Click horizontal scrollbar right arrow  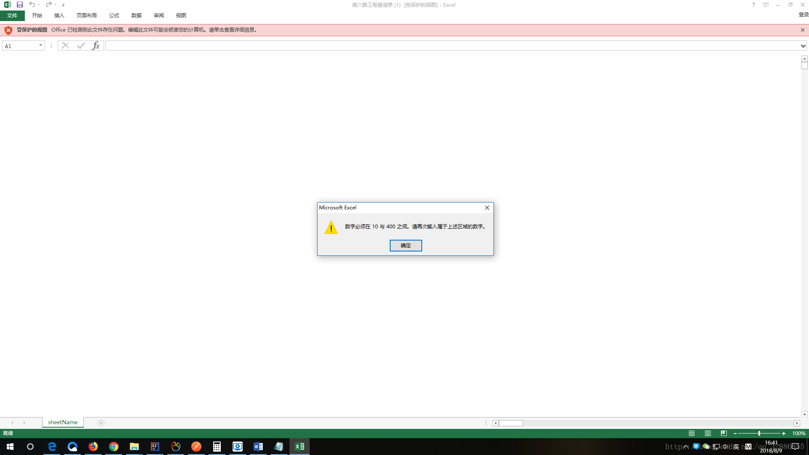coord(797,423)
